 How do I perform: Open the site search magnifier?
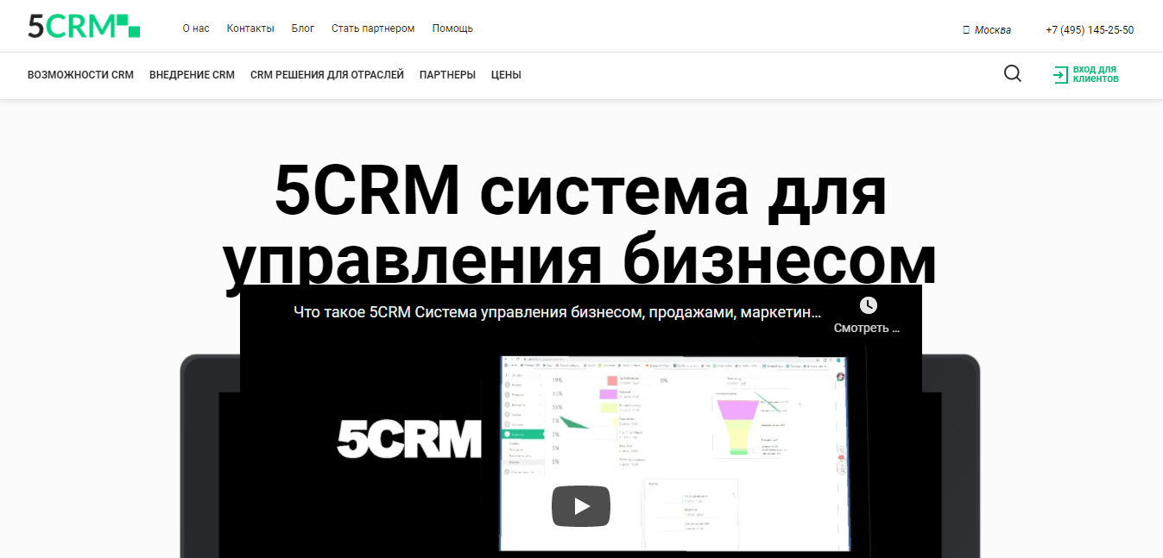[x=1012, y=74]
